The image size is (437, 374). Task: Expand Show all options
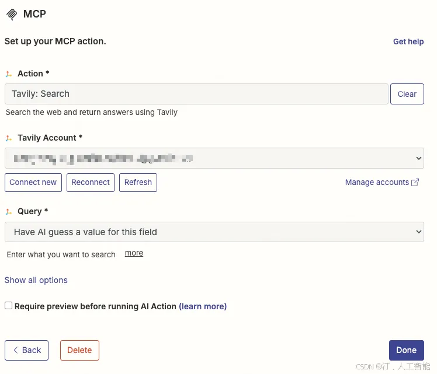click(x=36, y=280)
